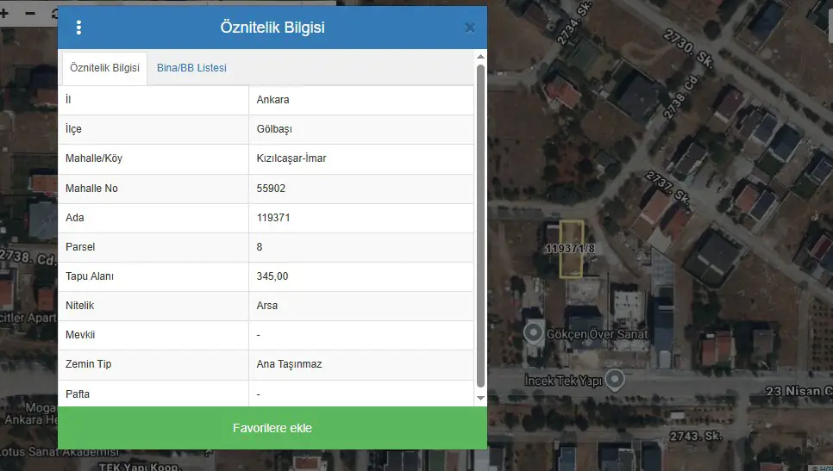Click the Tapu Alanı value 345,00
This screenshot has height=471, width=833.
pos(272,276)
